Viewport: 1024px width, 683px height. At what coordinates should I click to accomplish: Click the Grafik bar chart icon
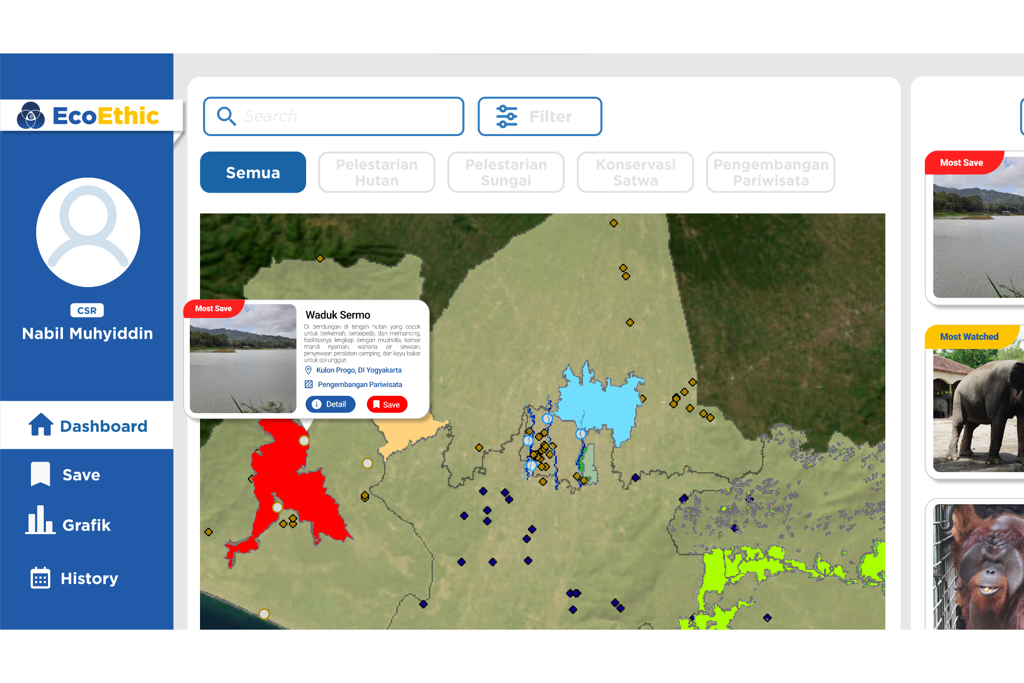pos(40,520)
